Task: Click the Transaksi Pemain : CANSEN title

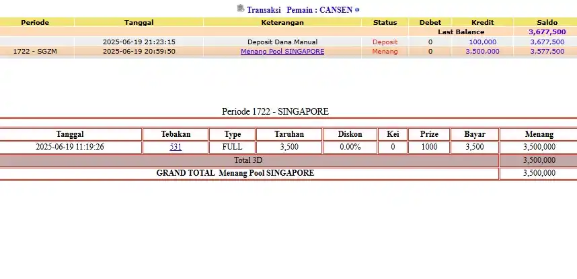Action: click(x=299, y=10)
